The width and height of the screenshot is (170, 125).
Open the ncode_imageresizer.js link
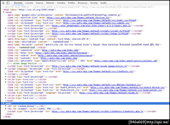coord(89,66)
